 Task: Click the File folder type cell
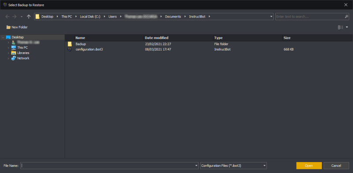pyautogui.click(x=221, y=44)
